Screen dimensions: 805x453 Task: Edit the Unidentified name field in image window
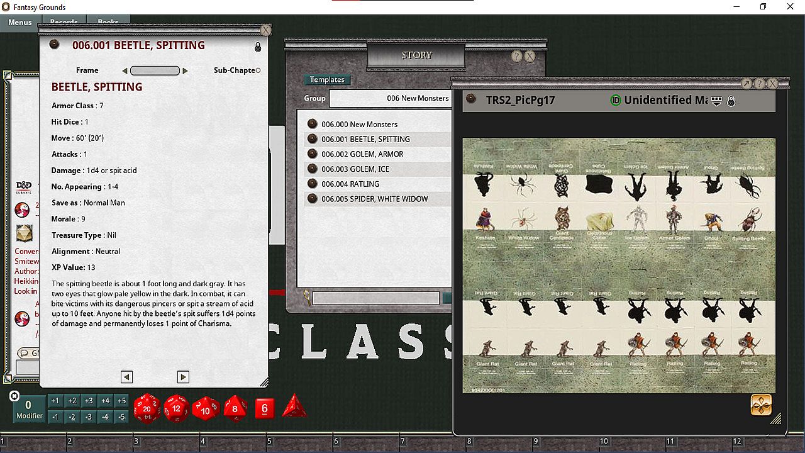click(666, 100)
